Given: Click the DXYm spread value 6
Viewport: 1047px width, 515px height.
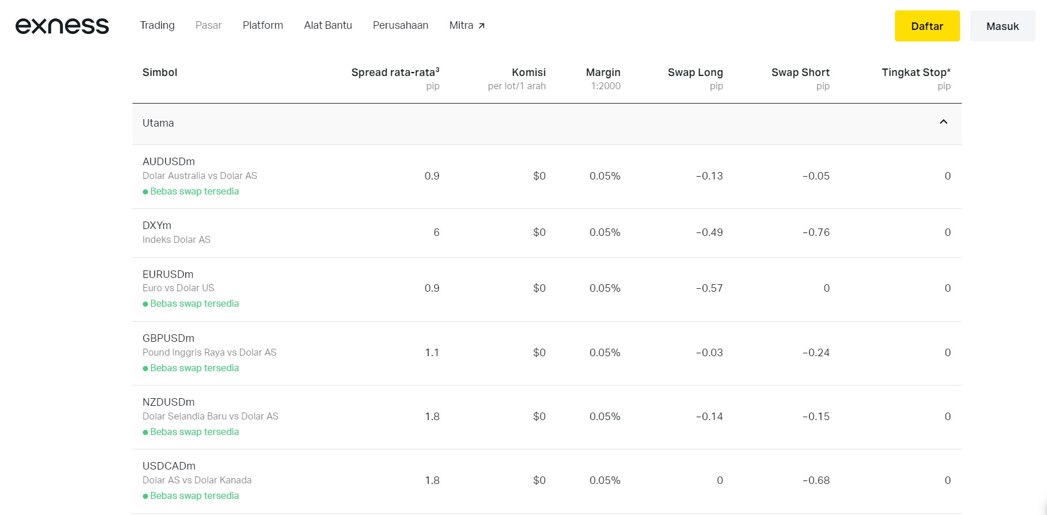Looking at the screenshot, I should (x=436, y=232).
